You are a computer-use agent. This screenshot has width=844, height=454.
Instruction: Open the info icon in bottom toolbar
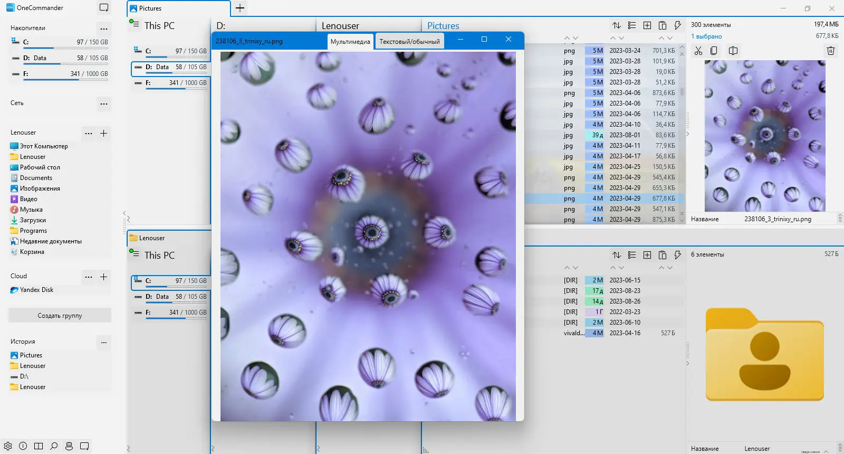click(x=23, y=446)
